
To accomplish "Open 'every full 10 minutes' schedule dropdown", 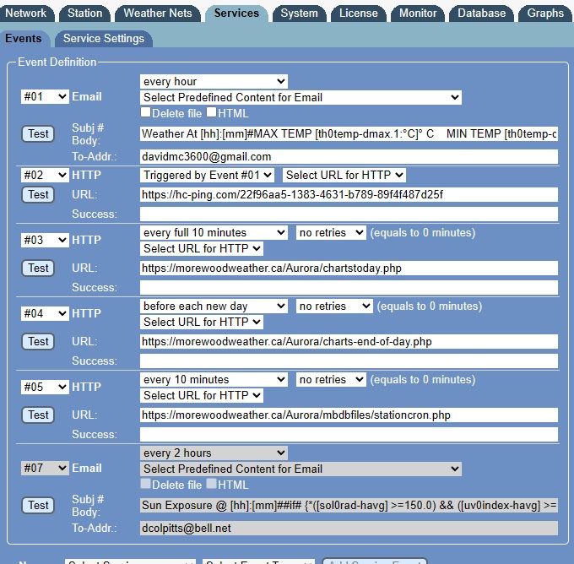I will tap(214, 232).
